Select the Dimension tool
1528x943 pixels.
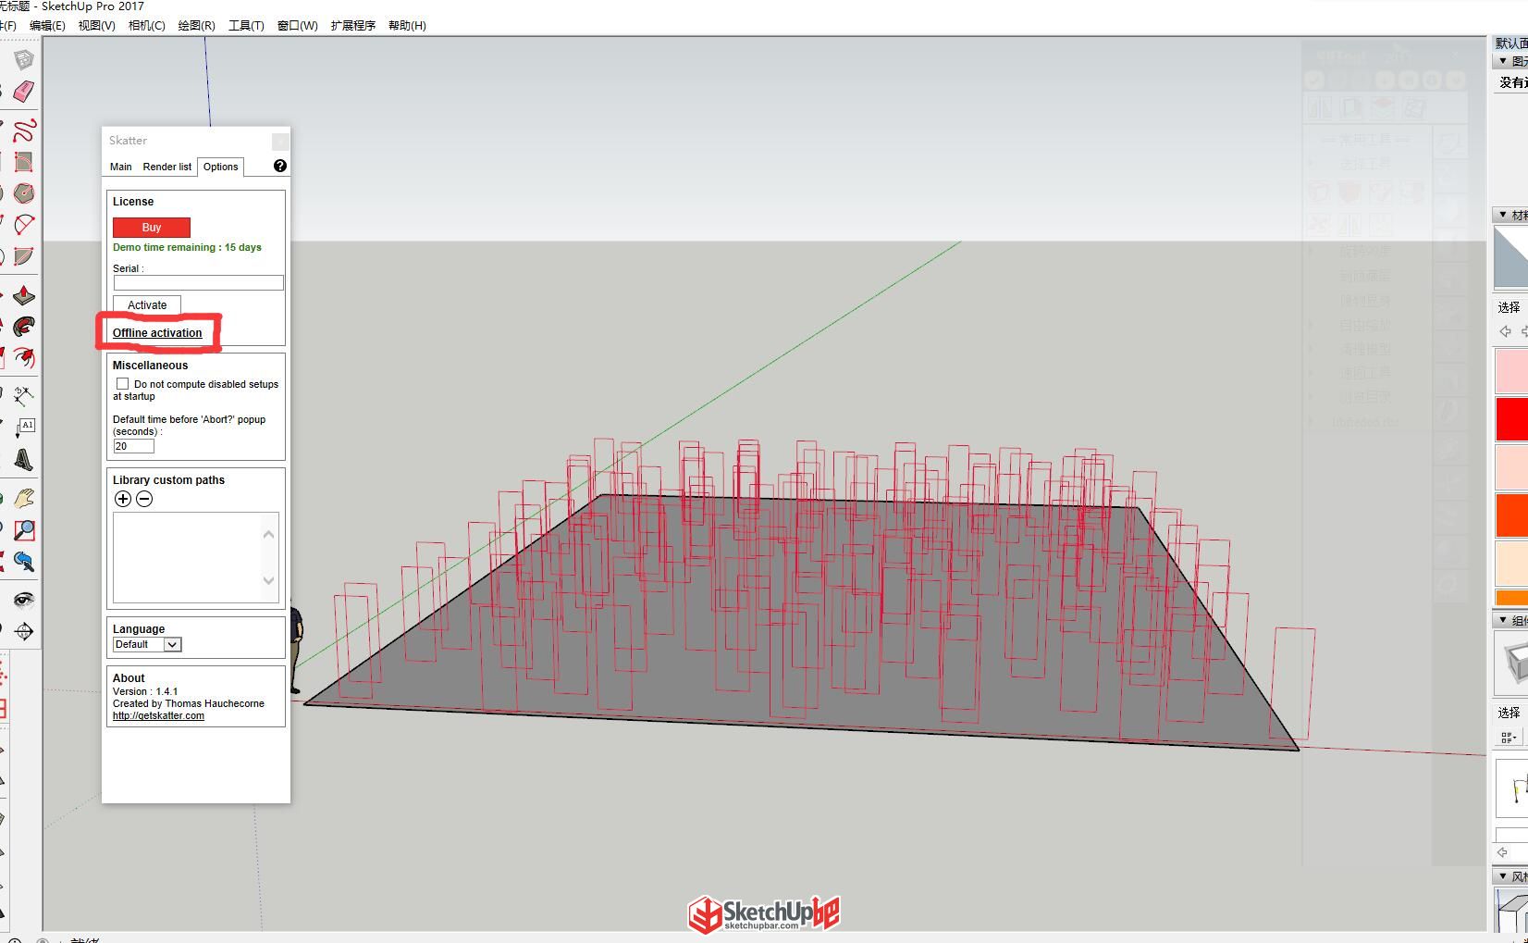click(x=23, y=396)
